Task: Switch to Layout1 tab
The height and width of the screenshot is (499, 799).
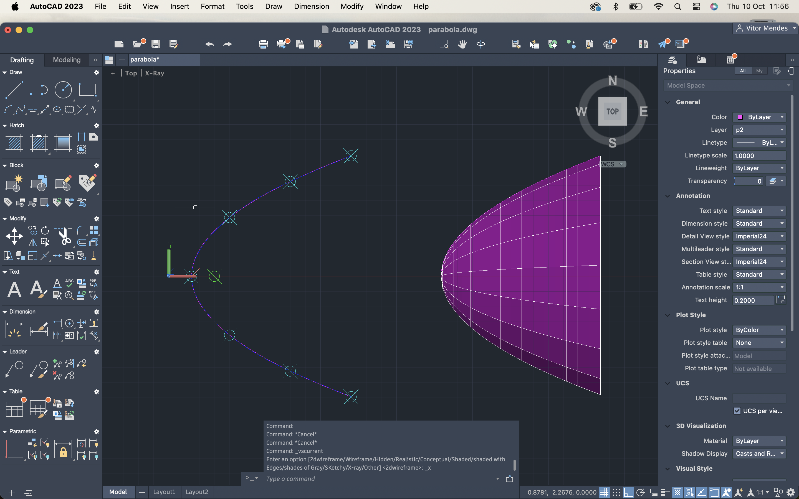Action: click(x=164, y=492)
